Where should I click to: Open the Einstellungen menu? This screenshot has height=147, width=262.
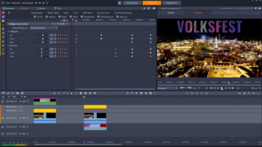coord(28,3)
